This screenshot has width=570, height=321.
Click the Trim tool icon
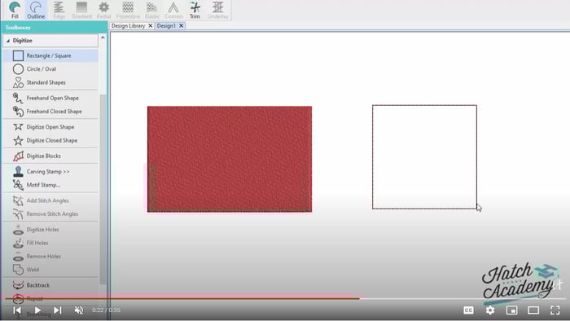click(195, 10)
